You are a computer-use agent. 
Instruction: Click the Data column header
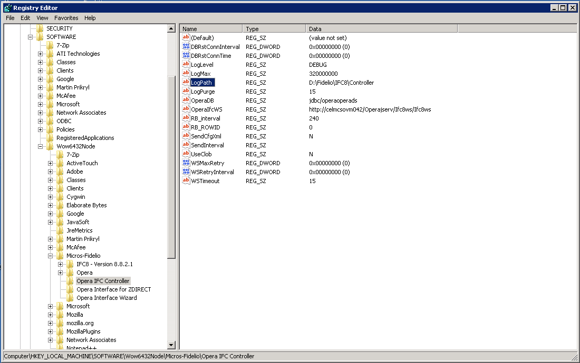[x=381, y=29]
